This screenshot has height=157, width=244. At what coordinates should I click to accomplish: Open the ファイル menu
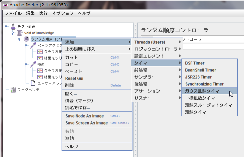[x=13, y=13]
